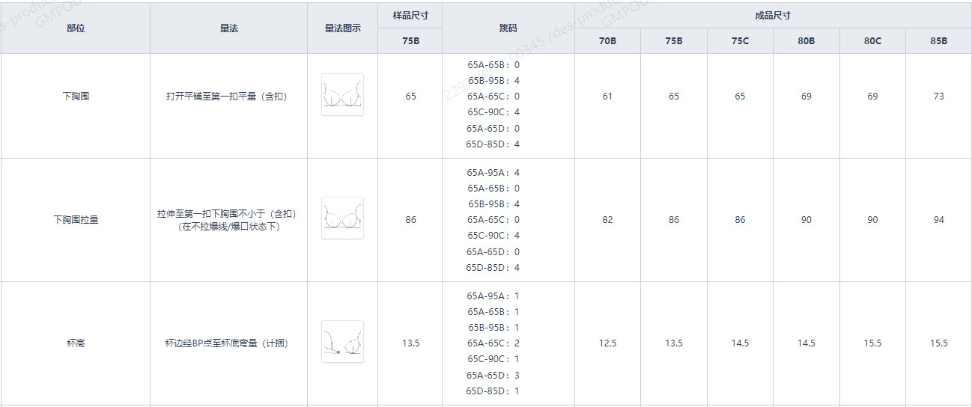Viewport: 972px width, 407px height.
Task: Click the 80C size column header
Action: (872, 41)
